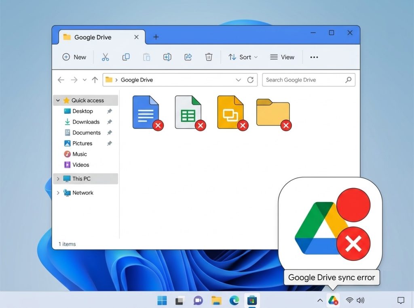Click the Cut scissors icon
This screenshot has width=414, height=308.
106,57
